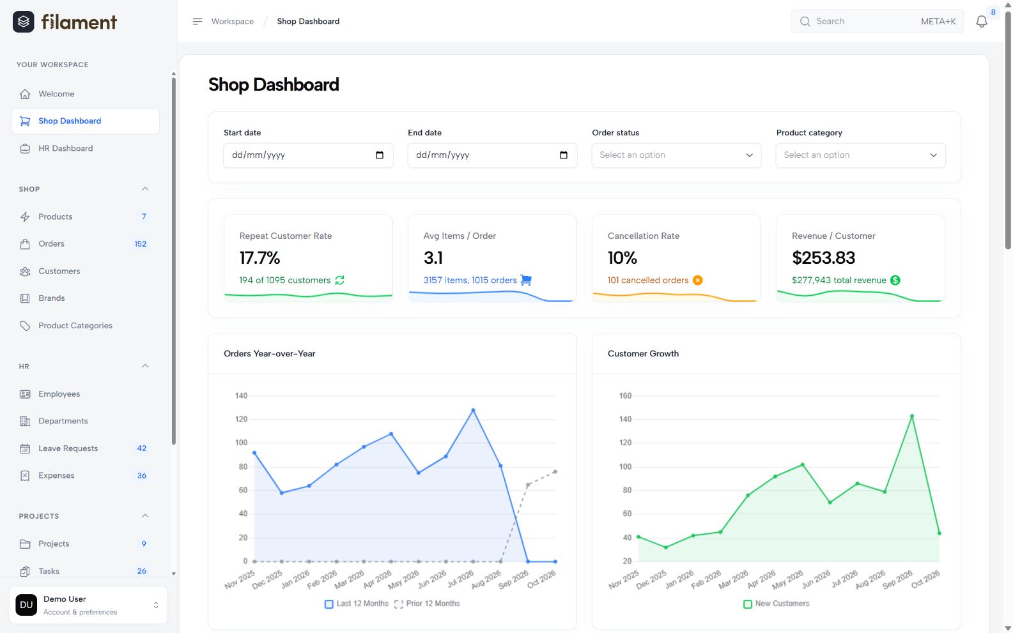The image size is (1013, 633).
Task: Click the Expenses receipt icon
Action: coord(25,475)
